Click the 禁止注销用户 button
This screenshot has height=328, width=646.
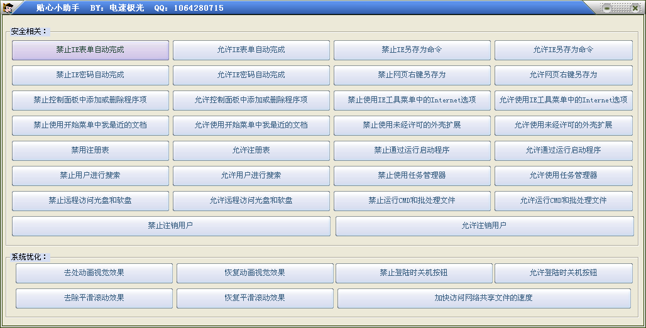coord(171,226)
